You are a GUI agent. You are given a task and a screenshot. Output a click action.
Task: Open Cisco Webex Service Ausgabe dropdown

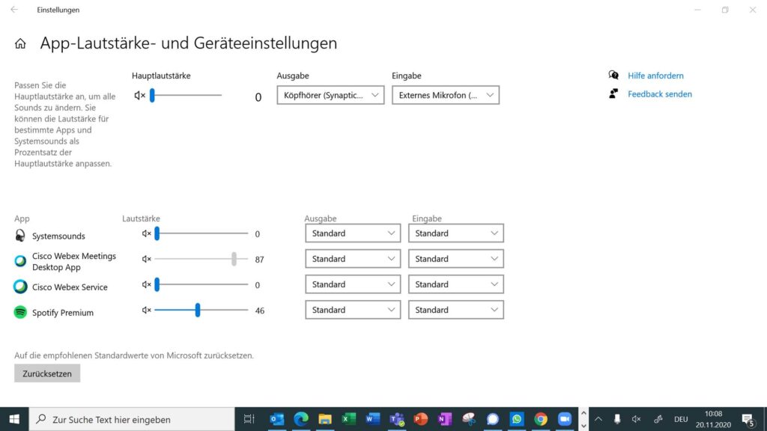[x=353, y=284]
